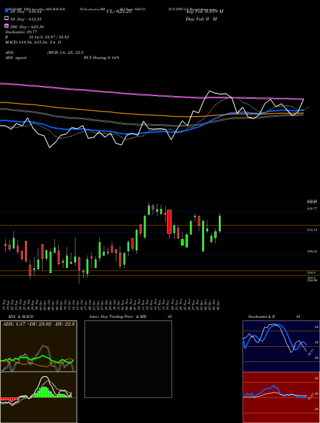Open the red RSI chart panel
The height and width of the screenshot is (423, 320).
[281, 397]
